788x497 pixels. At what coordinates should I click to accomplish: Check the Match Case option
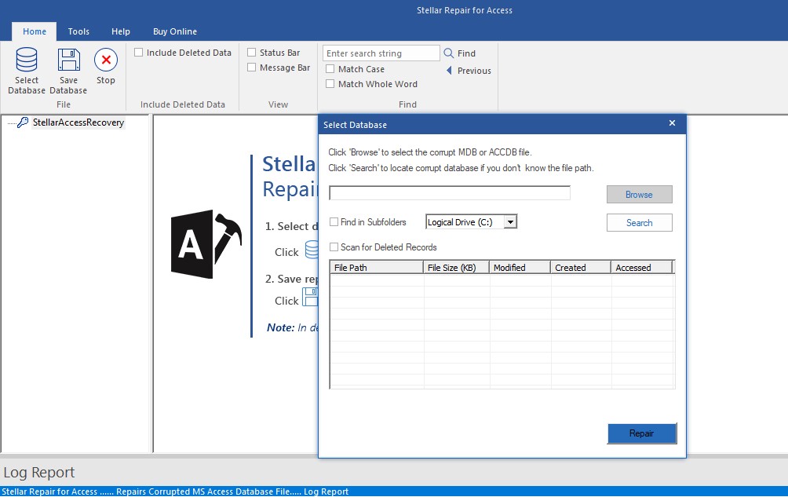tap(330, 69)
